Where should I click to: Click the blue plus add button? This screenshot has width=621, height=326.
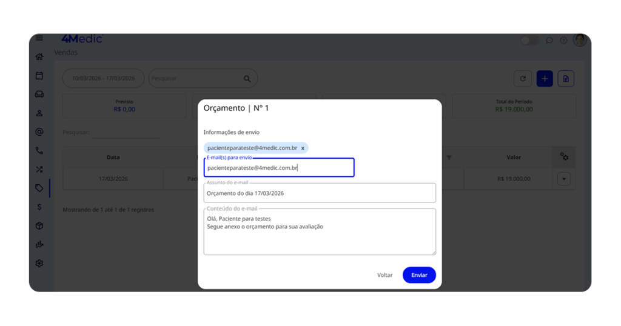pyautogui.click(x=545, y=79)
